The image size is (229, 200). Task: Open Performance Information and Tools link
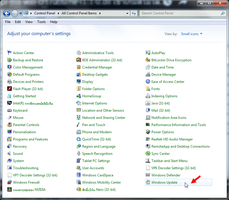(x=179, y=125)
